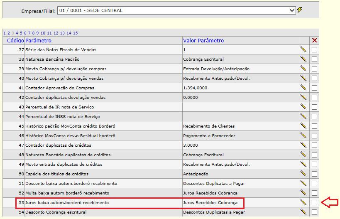Edit Juros baixa autom.borderô recebimento
The width and height of the screenshot is (340, 219).
pyautogui.click(x=303, y=202)
